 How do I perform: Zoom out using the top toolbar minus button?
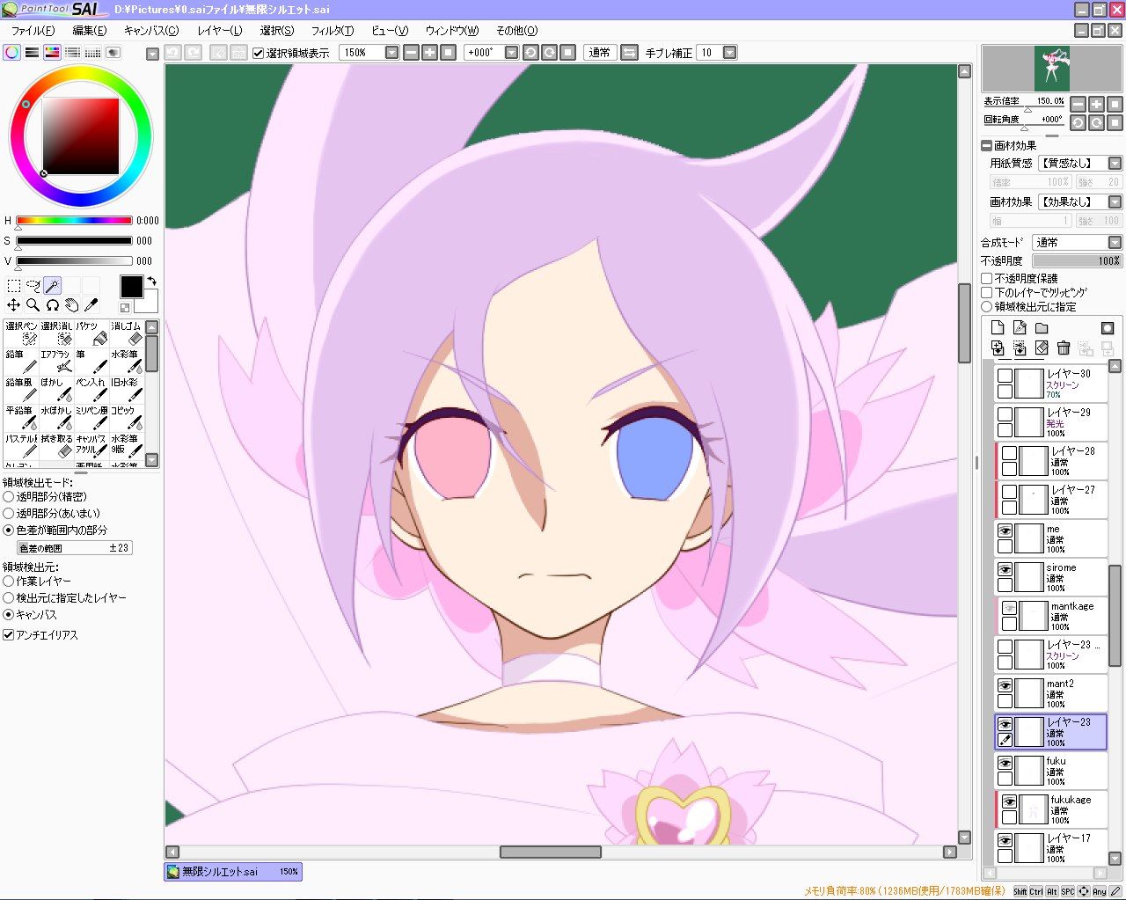pos(411,53)
